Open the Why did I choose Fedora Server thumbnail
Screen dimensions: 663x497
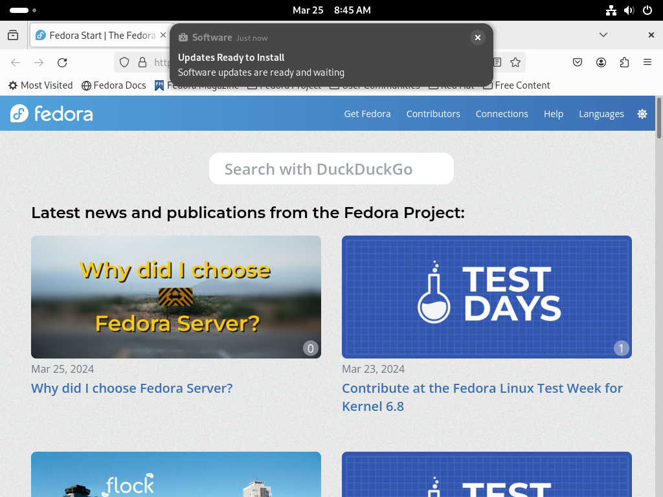[x=176, y=297]
